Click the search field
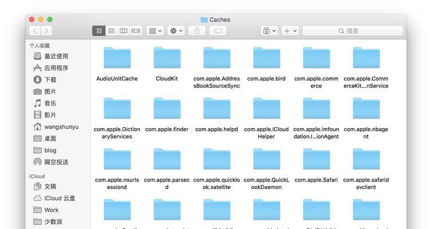The width and height of the screenshot is (432, 229). tap(353, 31)
